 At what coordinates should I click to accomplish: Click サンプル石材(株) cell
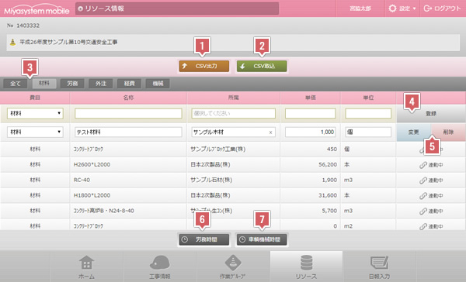(x=234, y=180)
